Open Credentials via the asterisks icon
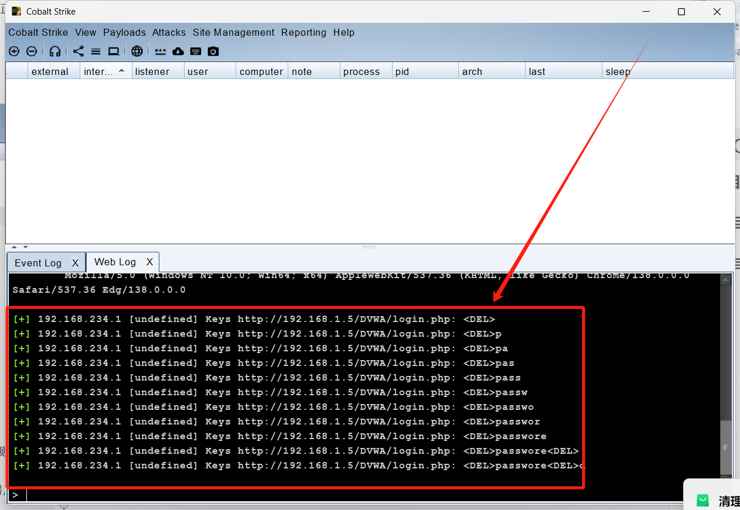 tap(161, 52)
